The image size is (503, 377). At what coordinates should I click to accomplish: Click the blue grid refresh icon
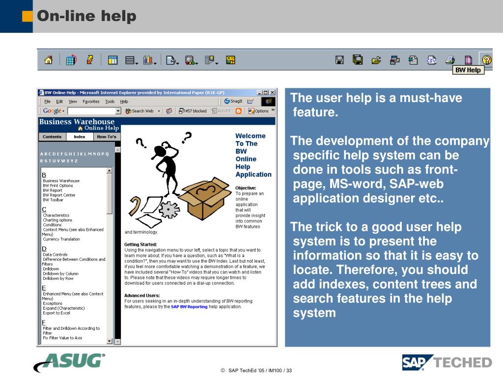click(71, 60)
